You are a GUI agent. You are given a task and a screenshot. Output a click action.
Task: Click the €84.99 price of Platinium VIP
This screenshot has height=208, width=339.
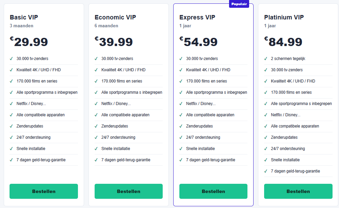(283, 42)
